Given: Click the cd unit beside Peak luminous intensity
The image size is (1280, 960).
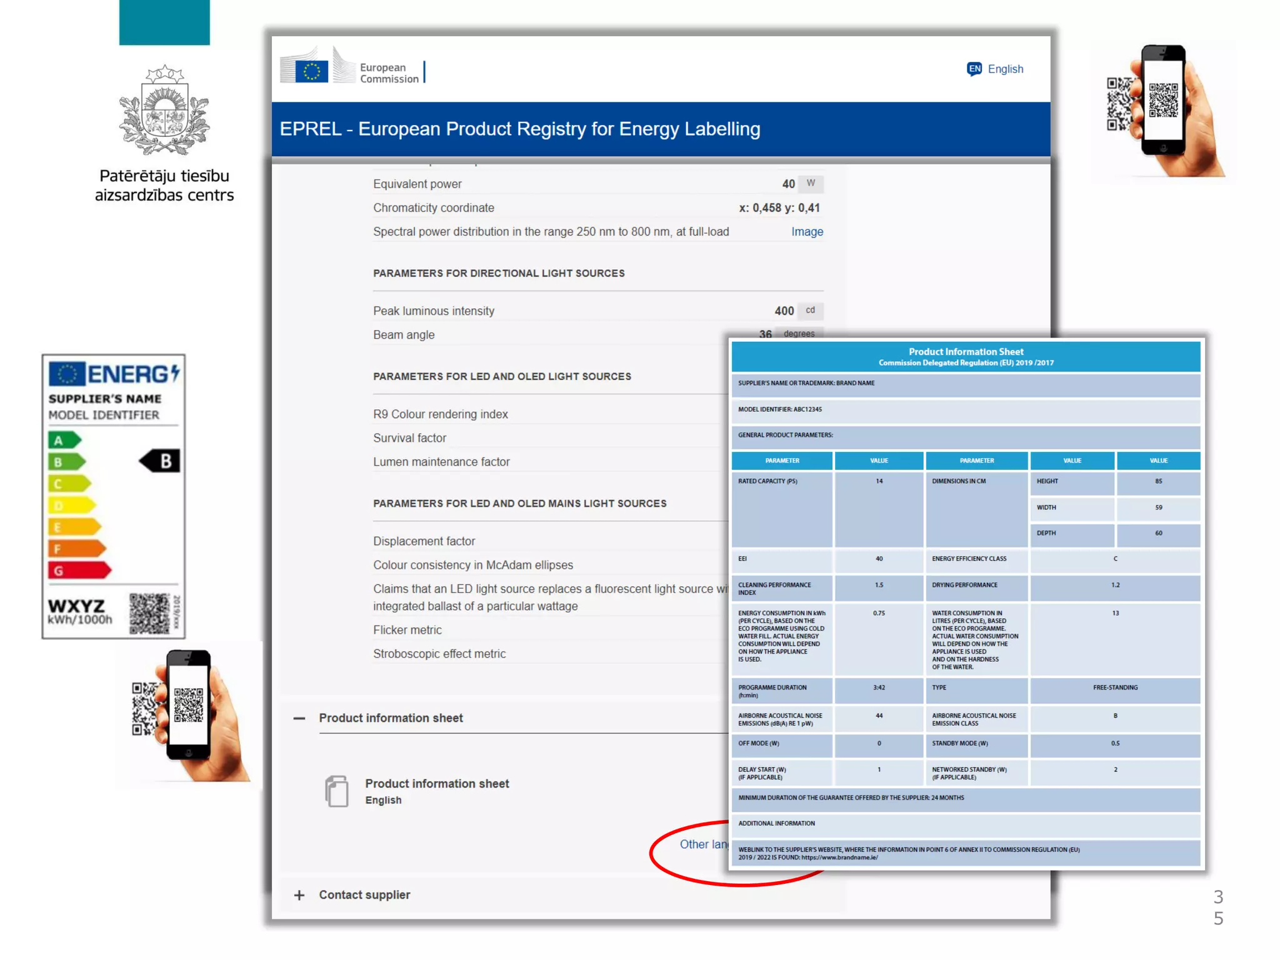Looking at the screenshot, I should [x=810, y=310].
